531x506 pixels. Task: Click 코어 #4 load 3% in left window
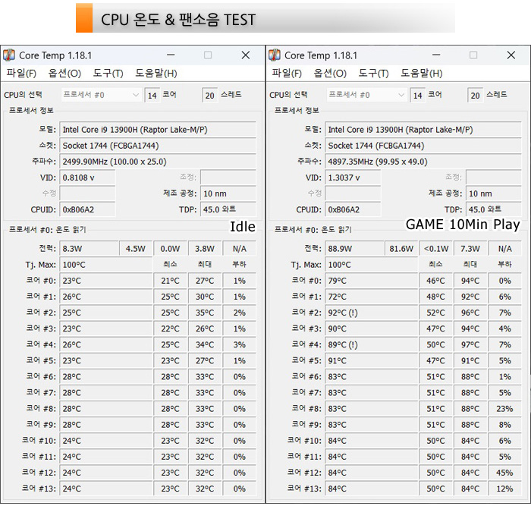coord(239,344)
